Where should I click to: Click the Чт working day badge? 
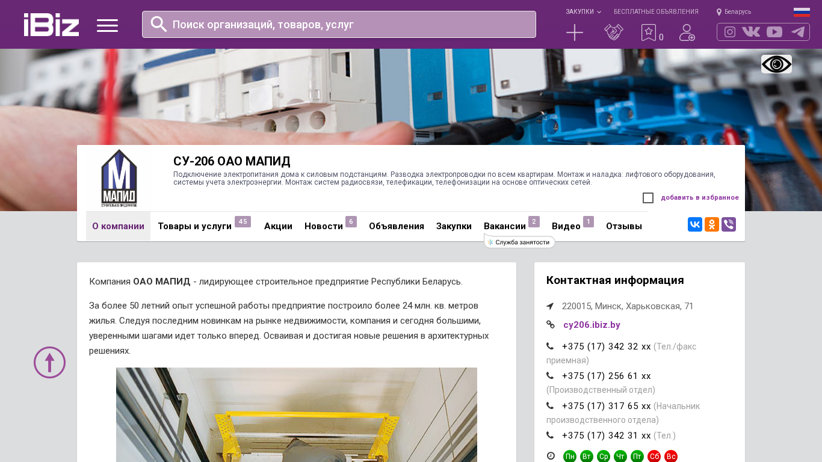point(620,457)
